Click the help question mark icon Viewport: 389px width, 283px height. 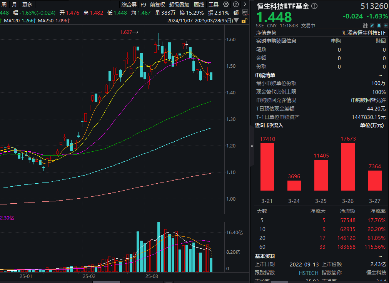(x=236, y=5)
